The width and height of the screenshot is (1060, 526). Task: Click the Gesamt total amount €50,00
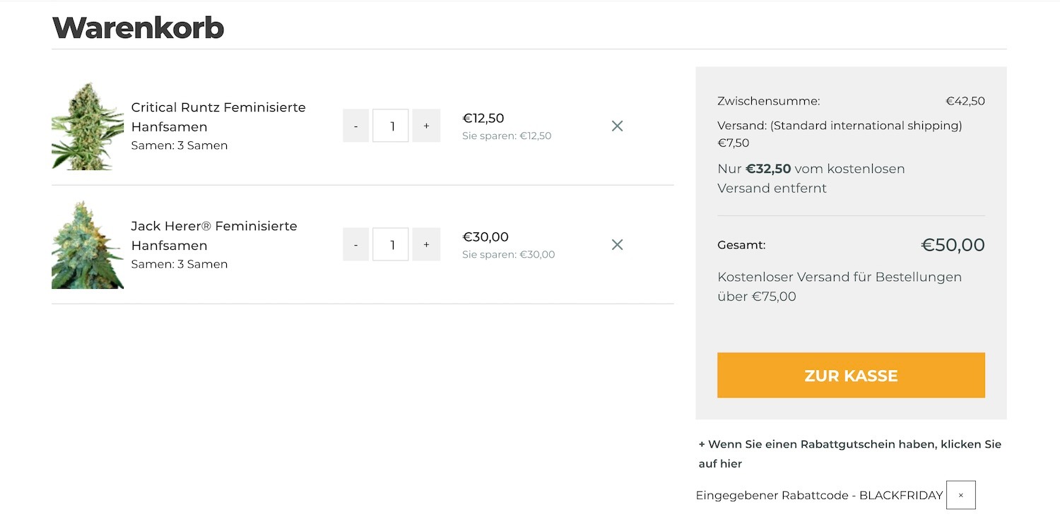tap(953, 245)
